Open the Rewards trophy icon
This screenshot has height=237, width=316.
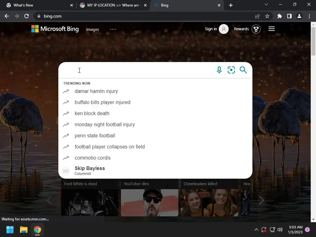coord(256,29)
